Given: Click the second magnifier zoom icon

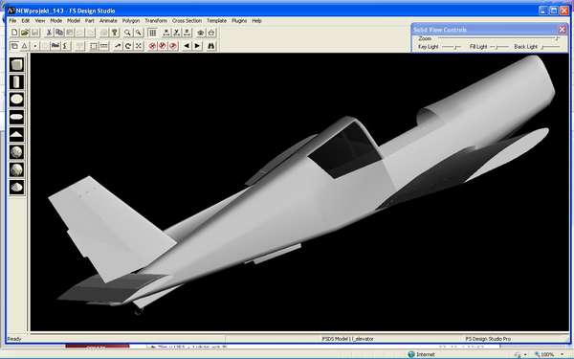Looking at the screenshot, I should pyautogui.click(x=139, y=33).
